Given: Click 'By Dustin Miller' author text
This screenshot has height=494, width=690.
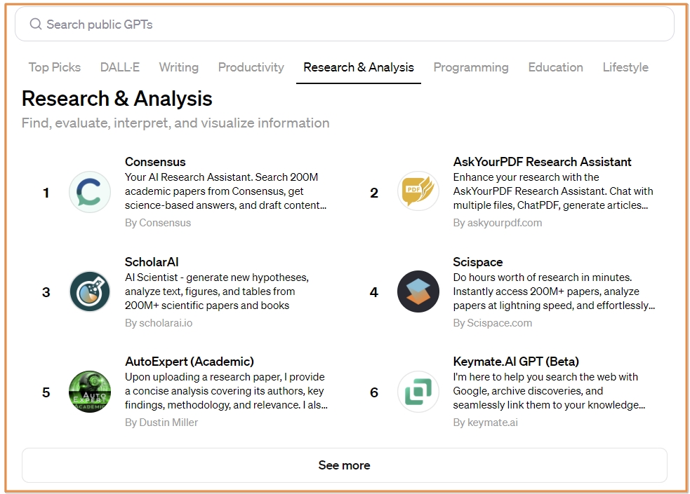Looking at the screenshot, I should coord(161,422).
